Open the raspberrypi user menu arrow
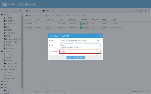Viewport: 151px width, 94px height. (x=148, y=11)
